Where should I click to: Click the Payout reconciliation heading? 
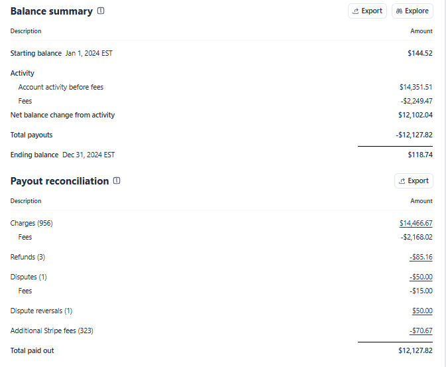click(x=60, y=181)
